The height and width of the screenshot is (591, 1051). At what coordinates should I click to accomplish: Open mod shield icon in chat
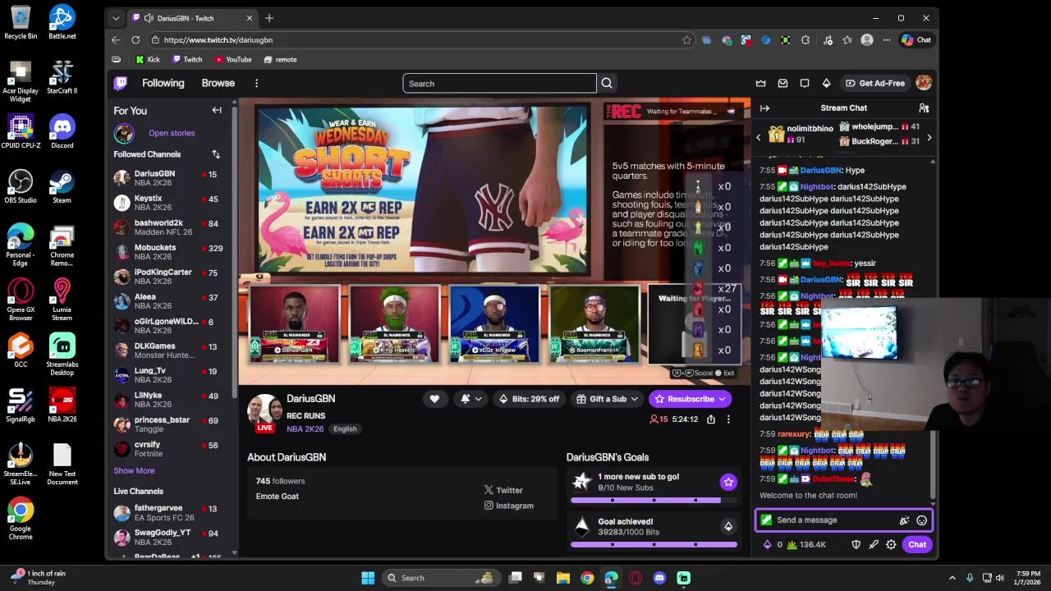click(x=856, y=545)
